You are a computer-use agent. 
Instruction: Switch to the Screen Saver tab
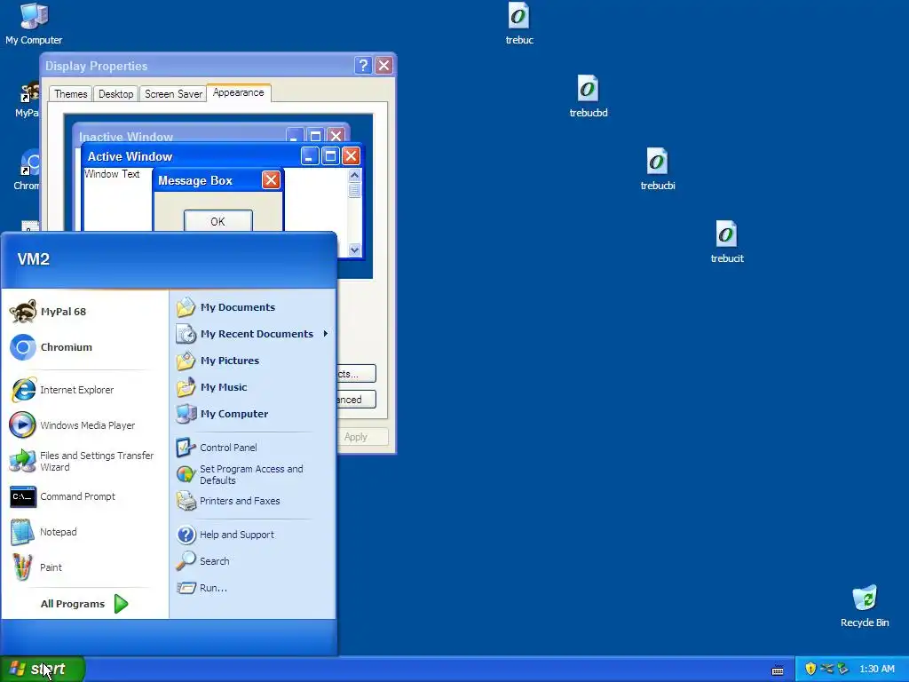point(173,94)
